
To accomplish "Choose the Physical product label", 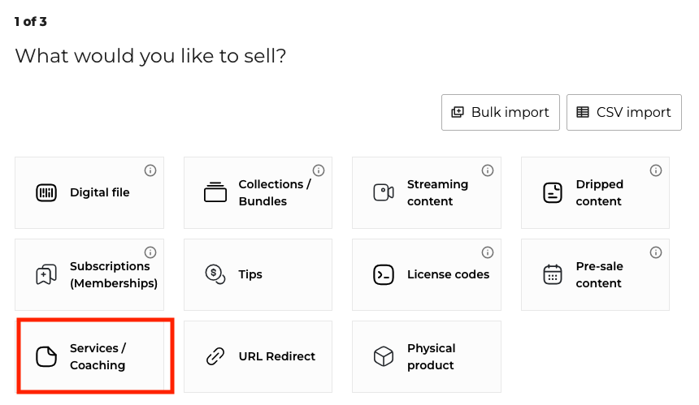I will pos(431,356).
